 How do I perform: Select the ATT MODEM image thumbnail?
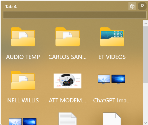(x=67, y=81)
